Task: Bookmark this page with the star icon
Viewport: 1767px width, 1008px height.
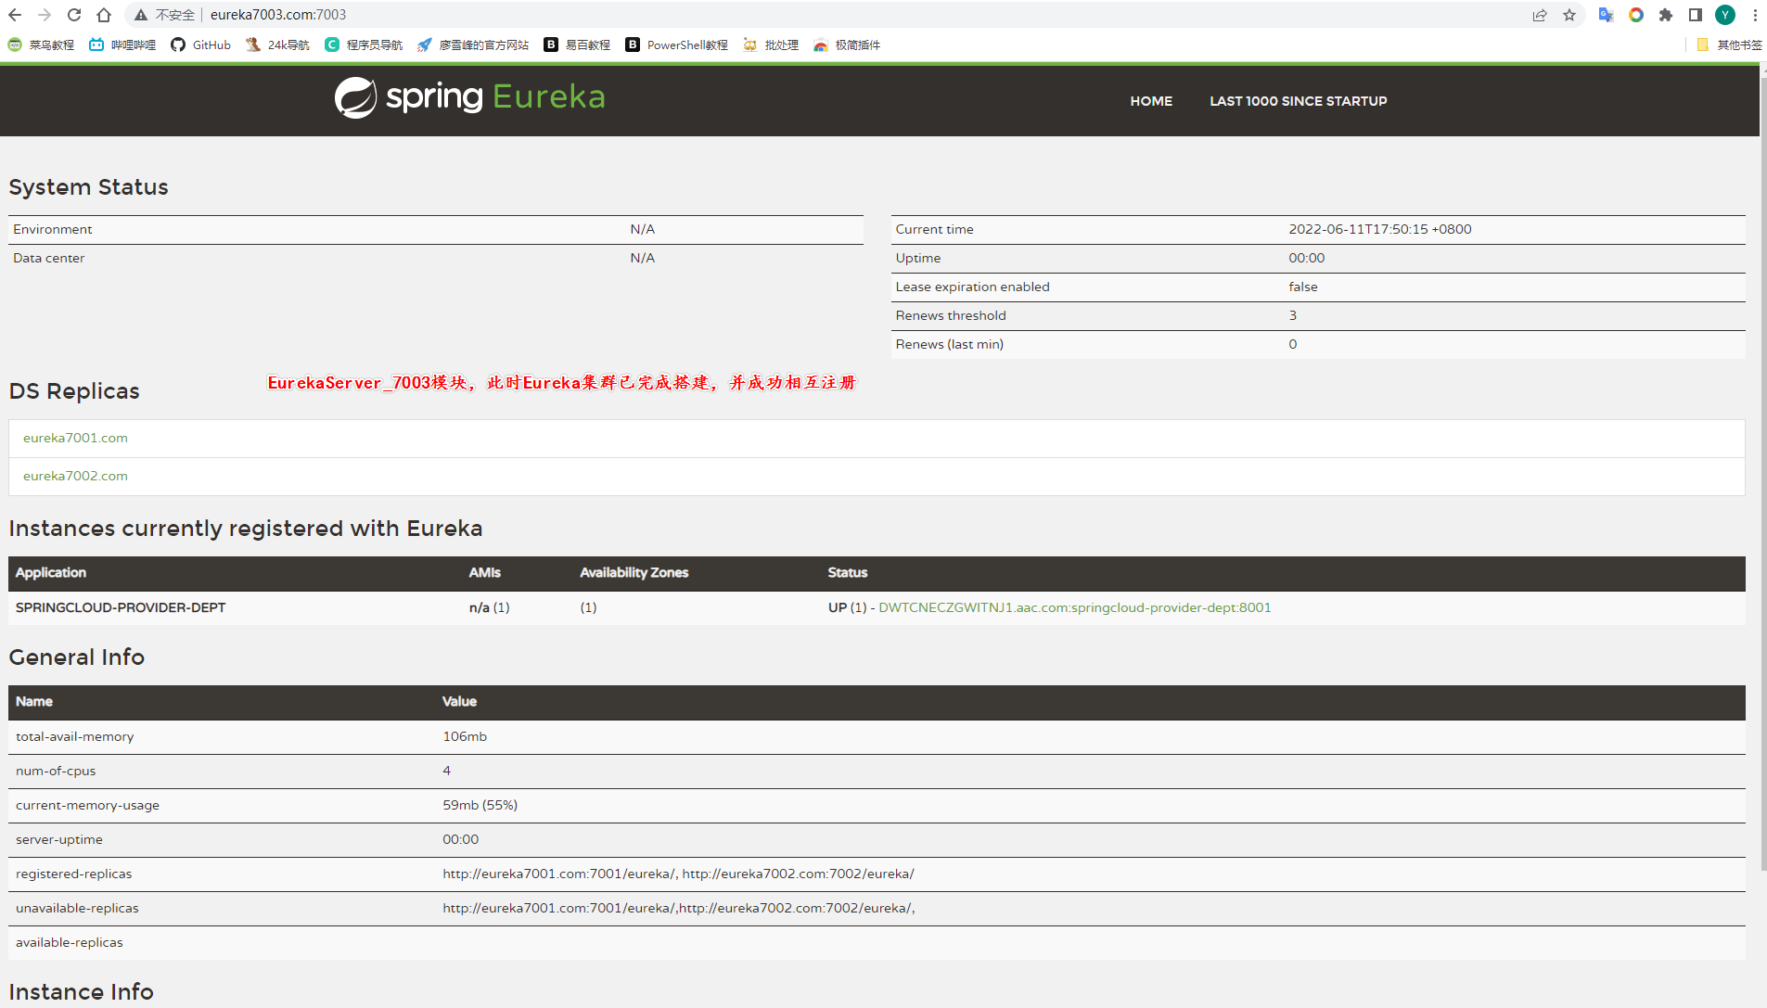Action: [1569, 15]
